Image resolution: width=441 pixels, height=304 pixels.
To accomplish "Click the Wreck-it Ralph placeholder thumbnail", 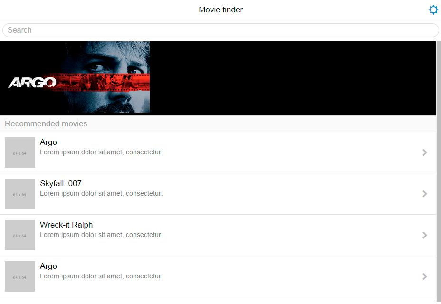I will (x=20, y=235).
